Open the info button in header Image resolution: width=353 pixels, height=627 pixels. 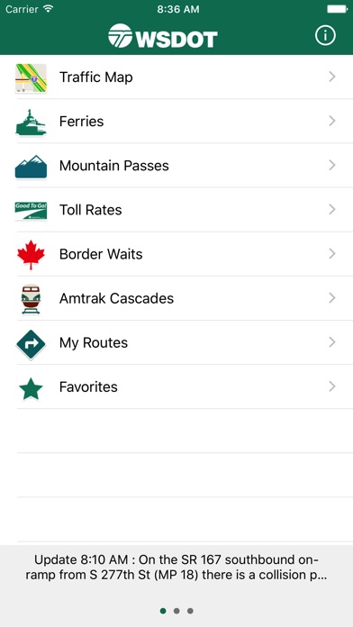click(x=325, y=36)
